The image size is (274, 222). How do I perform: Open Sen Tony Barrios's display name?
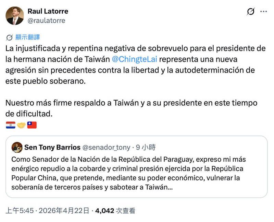[52, 148]
